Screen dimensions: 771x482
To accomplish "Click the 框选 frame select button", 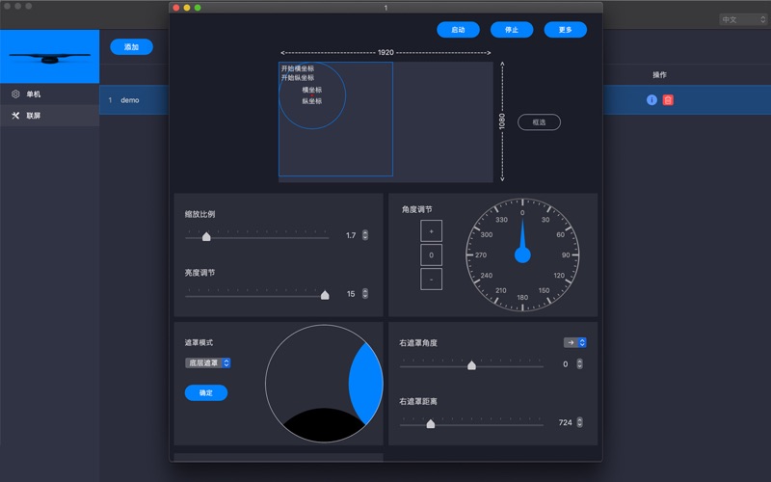I will click(539, 122).
